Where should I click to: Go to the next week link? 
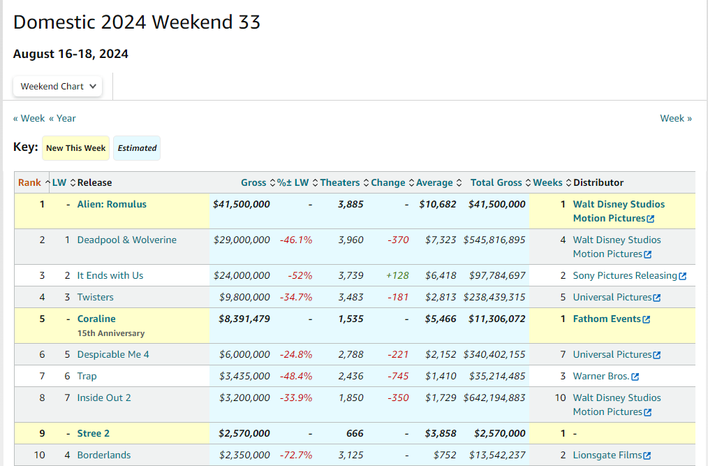click(x=676, y=118)
